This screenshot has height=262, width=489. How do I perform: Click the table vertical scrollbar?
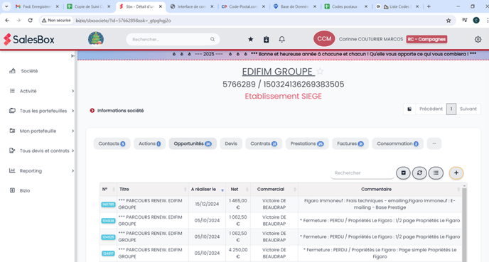(x=464, y=224)
